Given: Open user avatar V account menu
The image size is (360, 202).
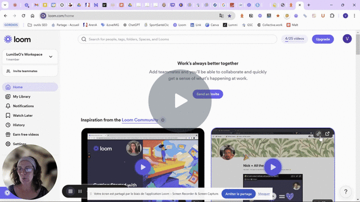Looking at the screenshot, I should pyautogui.click(x=347, y=39).
